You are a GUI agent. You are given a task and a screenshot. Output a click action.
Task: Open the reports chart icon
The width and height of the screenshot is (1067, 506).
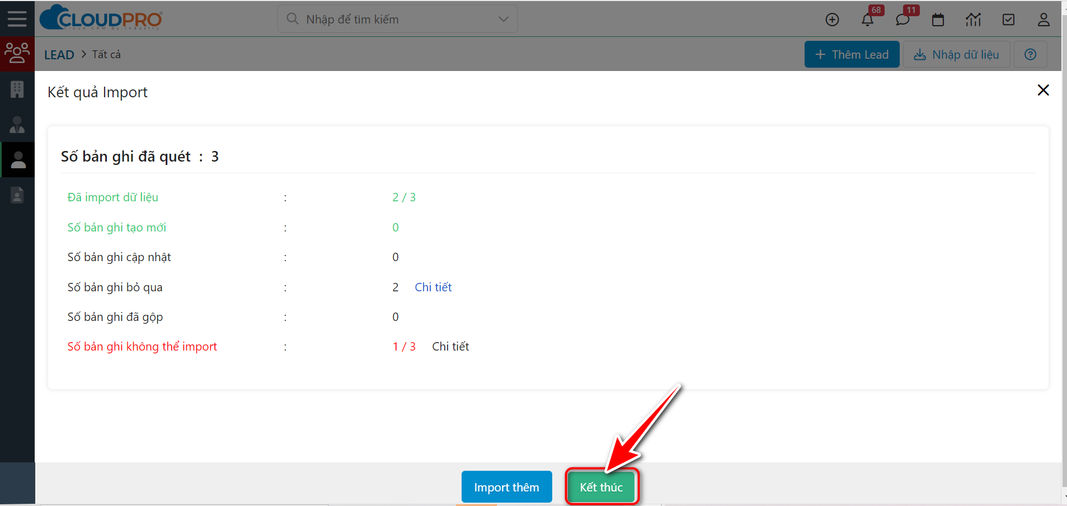(x=973, y=20)
